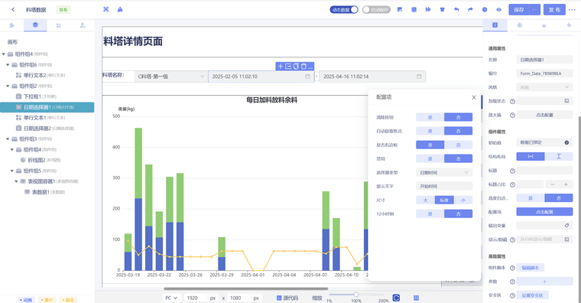Click the calendar icon in 2025-02-05 field
The height and width of the screenshot is (303, 581).
click(307, 77)
